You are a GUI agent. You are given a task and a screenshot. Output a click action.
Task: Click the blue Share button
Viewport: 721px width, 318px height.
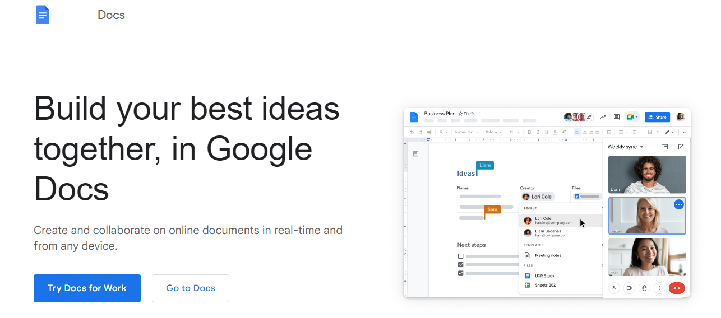tap(657, 117)
